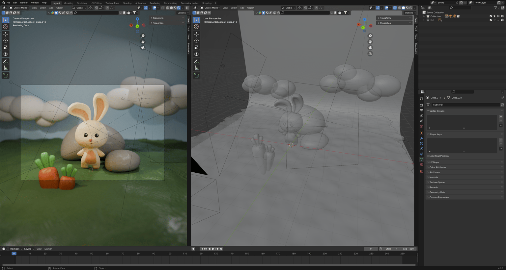Disable Collection in renders via camera icon

pyautogui.click(x=502, y=16)
